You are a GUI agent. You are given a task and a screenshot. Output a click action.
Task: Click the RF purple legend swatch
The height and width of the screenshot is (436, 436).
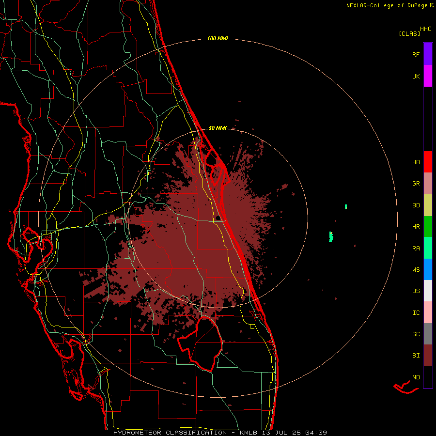428,54
